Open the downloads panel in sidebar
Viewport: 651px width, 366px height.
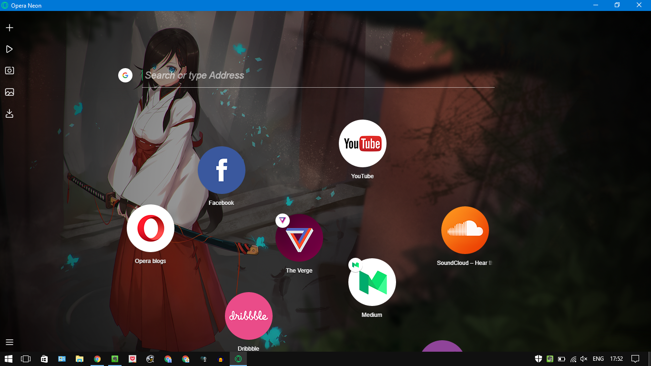click(9, 113)
